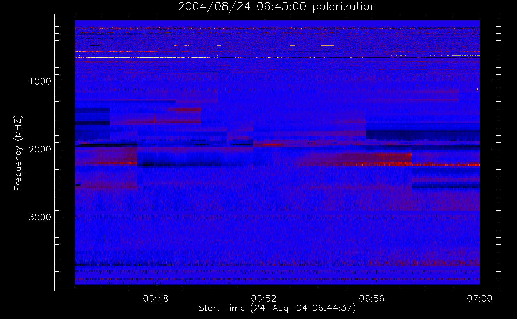The height and width of the screenshot is (319, 517).
Task: Click the plot title "2004/08/24 06:45:00 polarization"
Action: click(x=277, y=7)
